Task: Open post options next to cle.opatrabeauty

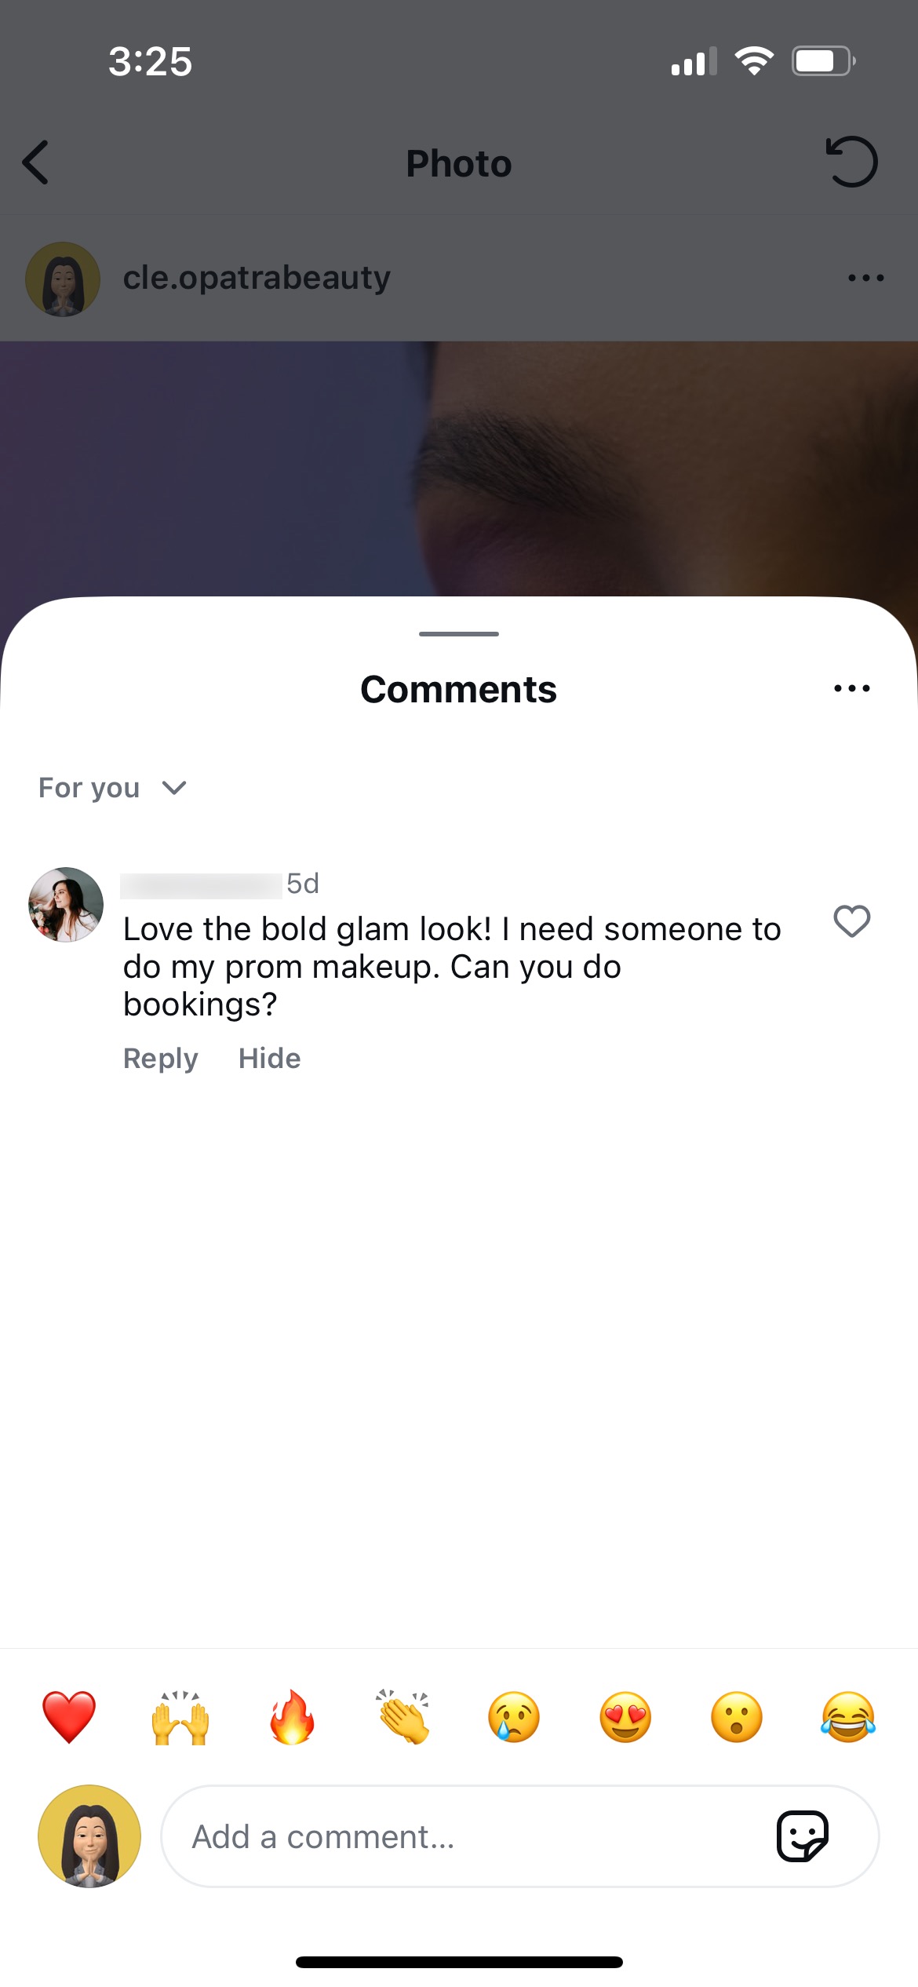Action: [865, 278]
